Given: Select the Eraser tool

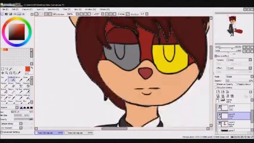Looking at the screenshot, I should [12, 85].
